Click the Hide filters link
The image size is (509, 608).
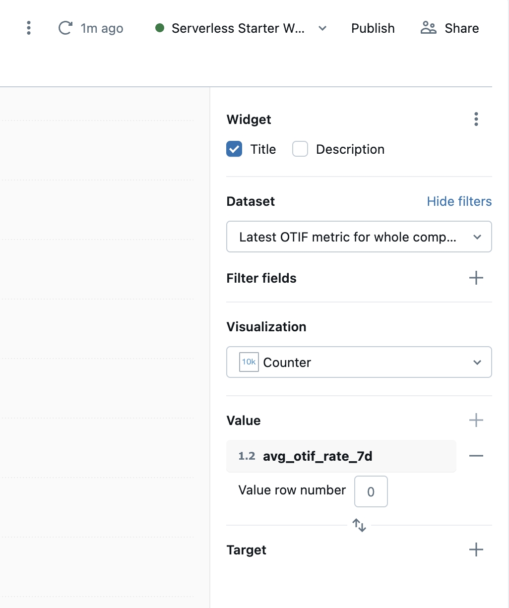459,201
